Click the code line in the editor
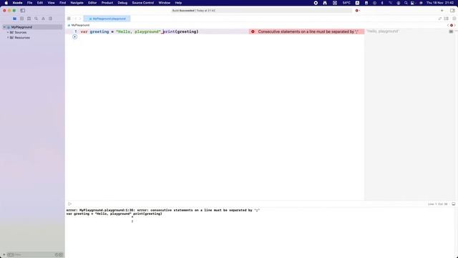Screen dimensions: 458x258 coord(140,32)
